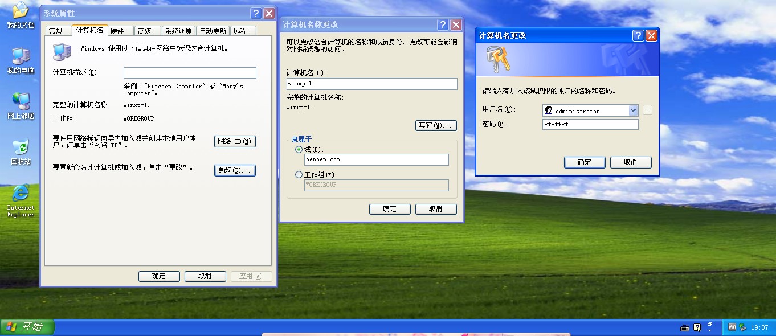776x336 pixels.
Task: Switch to the 自动更新 tab
Action: pos(213,31)
